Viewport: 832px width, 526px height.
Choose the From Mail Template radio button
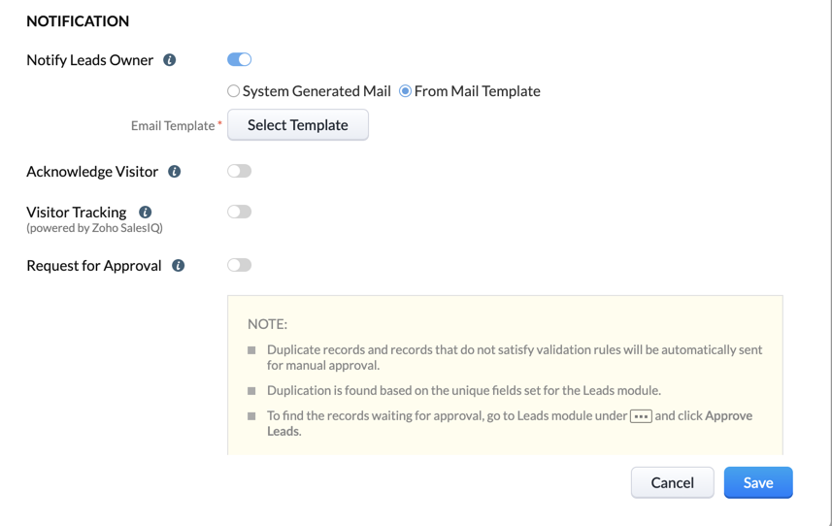click(x=406, y=91)
